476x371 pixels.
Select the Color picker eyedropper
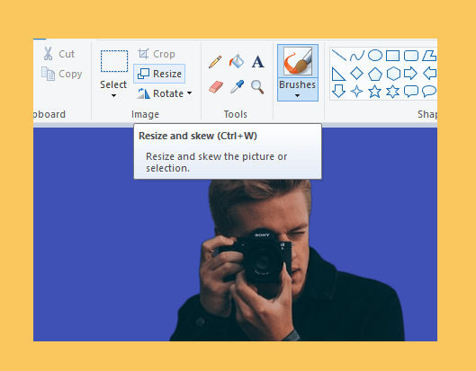pyautogui.click(x=237, y=87)
